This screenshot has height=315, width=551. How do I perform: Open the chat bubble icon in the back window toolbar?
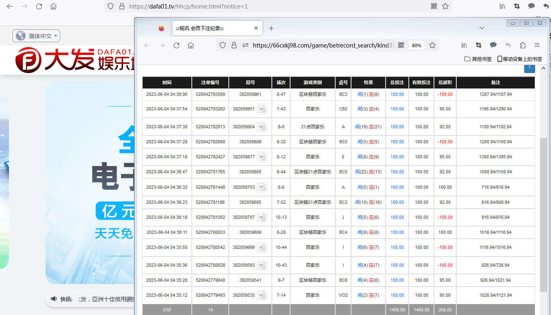point(531,6)
